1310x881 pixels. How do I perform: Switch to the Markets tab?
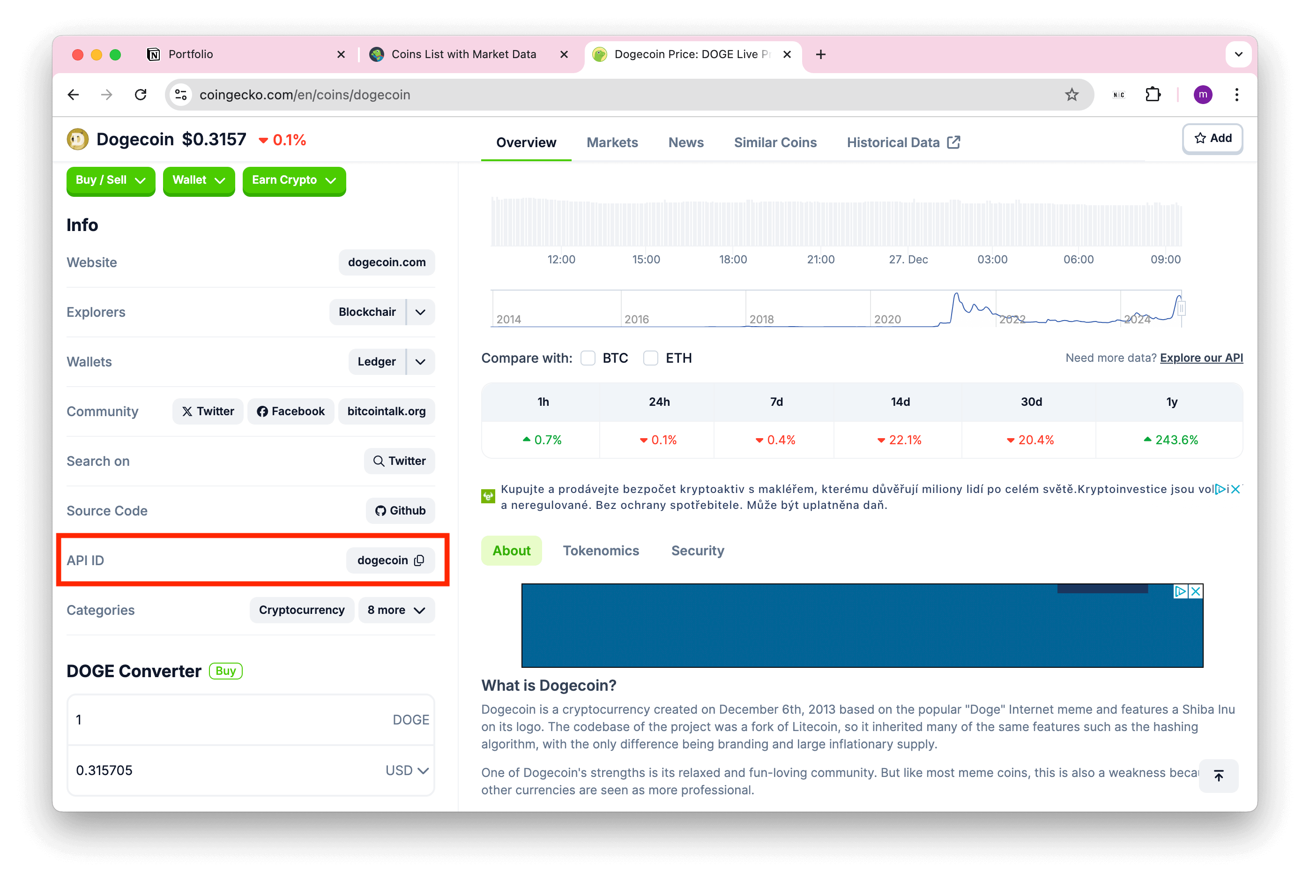(611, 142)
